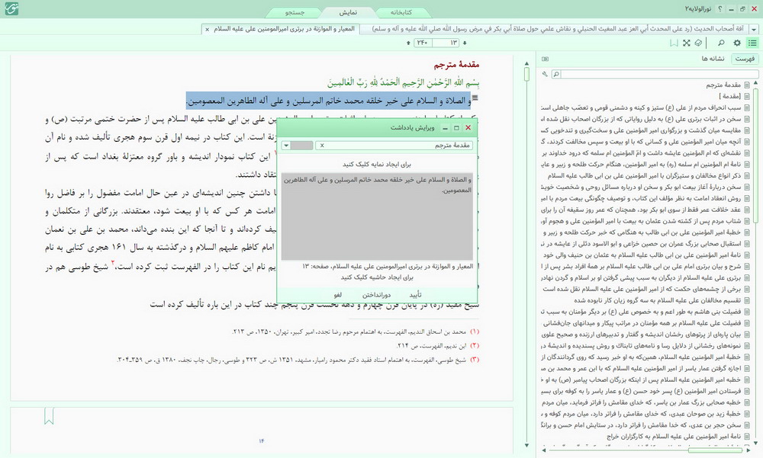This screenshot has height=458, width=763.
Task: Click the note marker icon beside the highlighted line
Action: coord(475,98)
